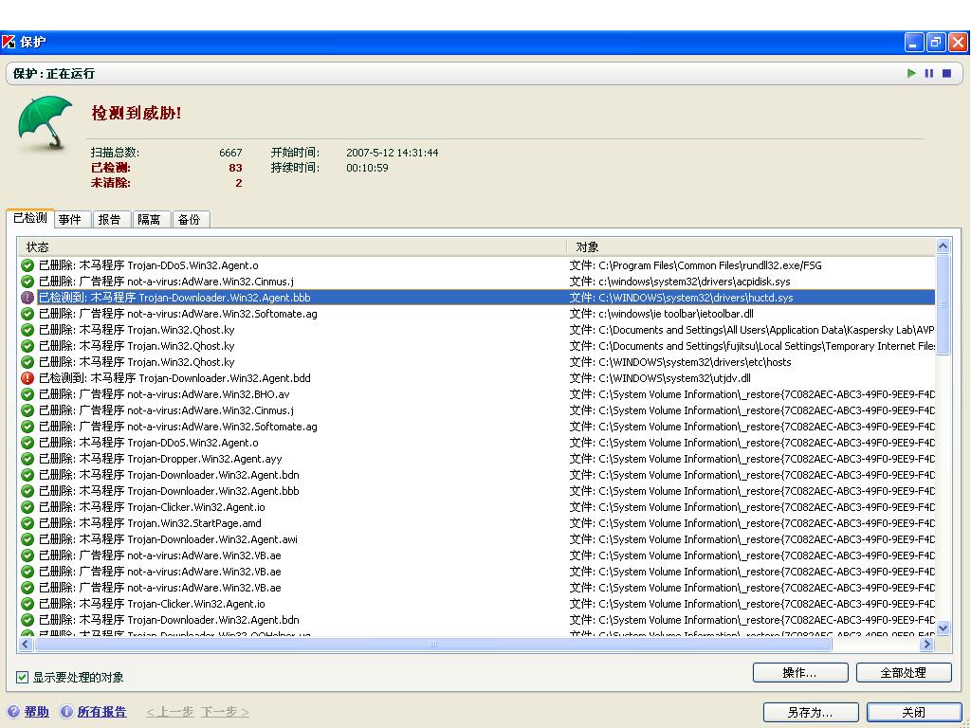This screenshot has width=971, height=728.
Task: Click check icon of AdWare.Win32.BHO.av row
Action: pyautogui.click(x=27, y=394)
